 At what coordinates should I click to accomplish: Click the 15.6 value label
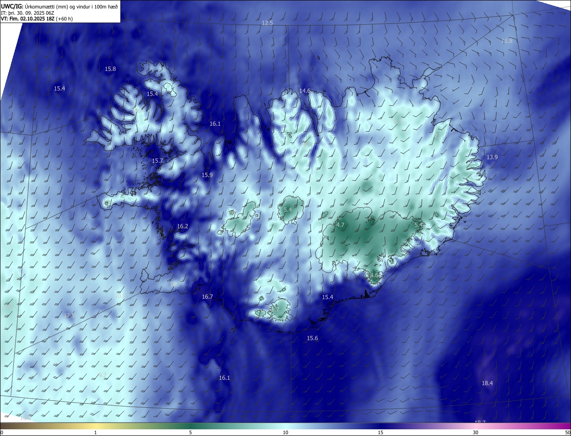click(312, 338)
